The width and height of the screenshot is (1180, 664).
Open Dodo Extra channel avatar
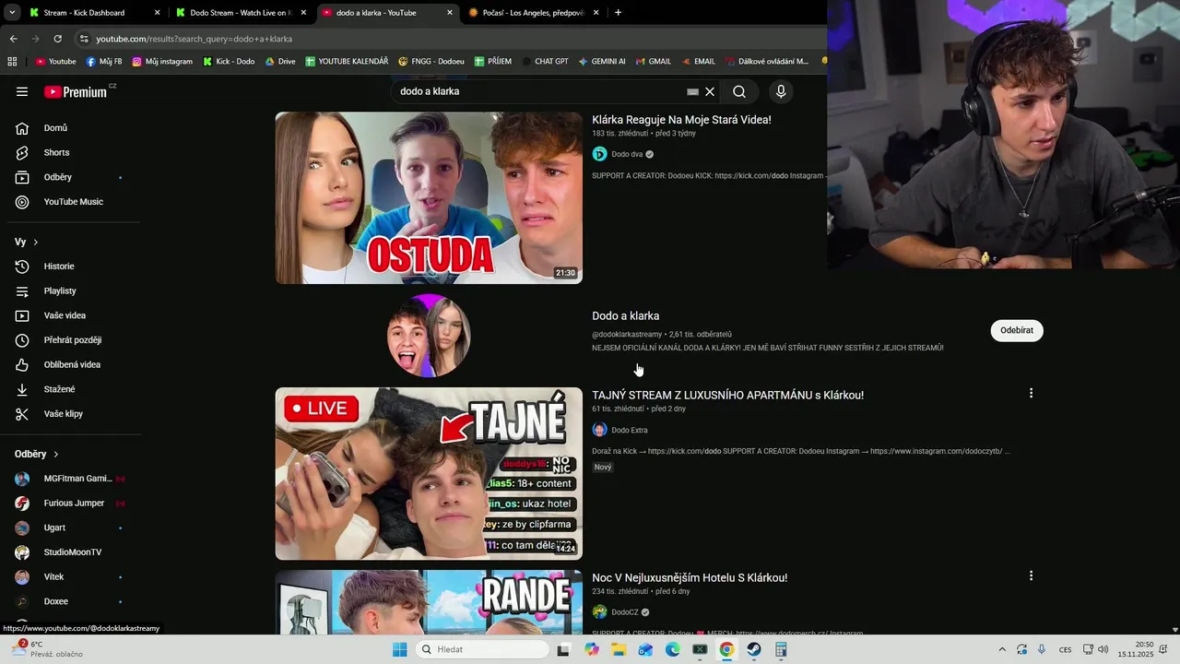(599, 430)
